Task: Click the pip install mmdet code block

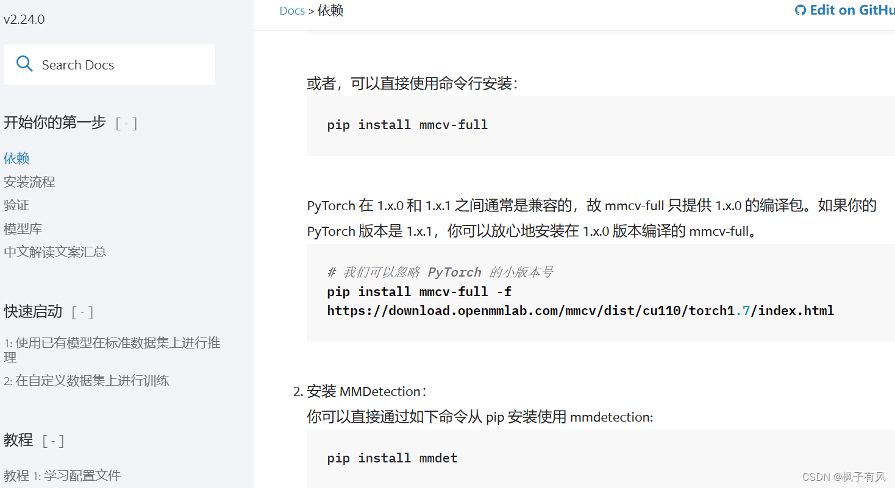Action: 392,458
